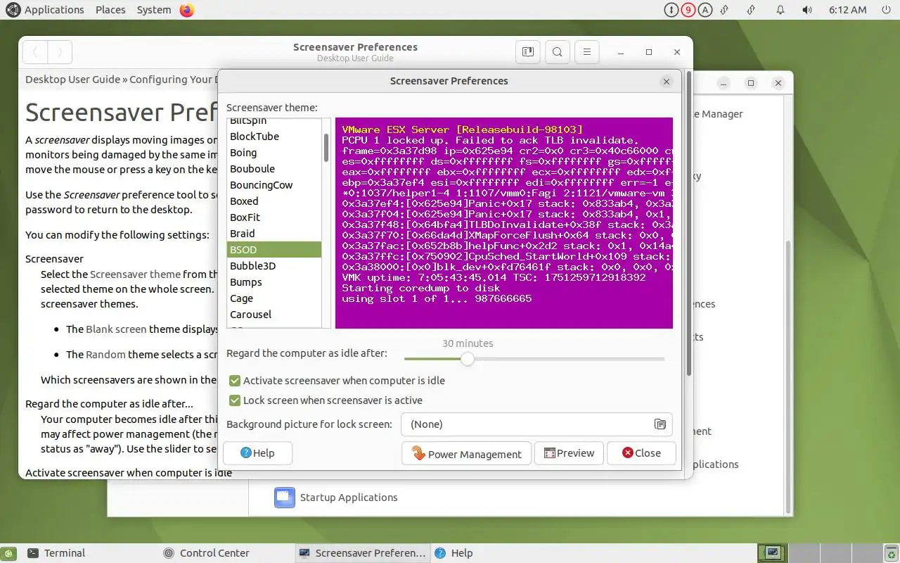The image size is (900, 563).
Task: Select the Cage screensaver theme
Action: pyautogui.click(x=274, y=298)
